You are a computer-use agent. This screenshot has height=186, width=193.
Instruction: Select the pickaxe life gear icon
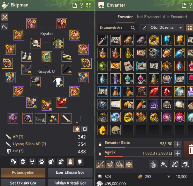(x=5, y=27)
